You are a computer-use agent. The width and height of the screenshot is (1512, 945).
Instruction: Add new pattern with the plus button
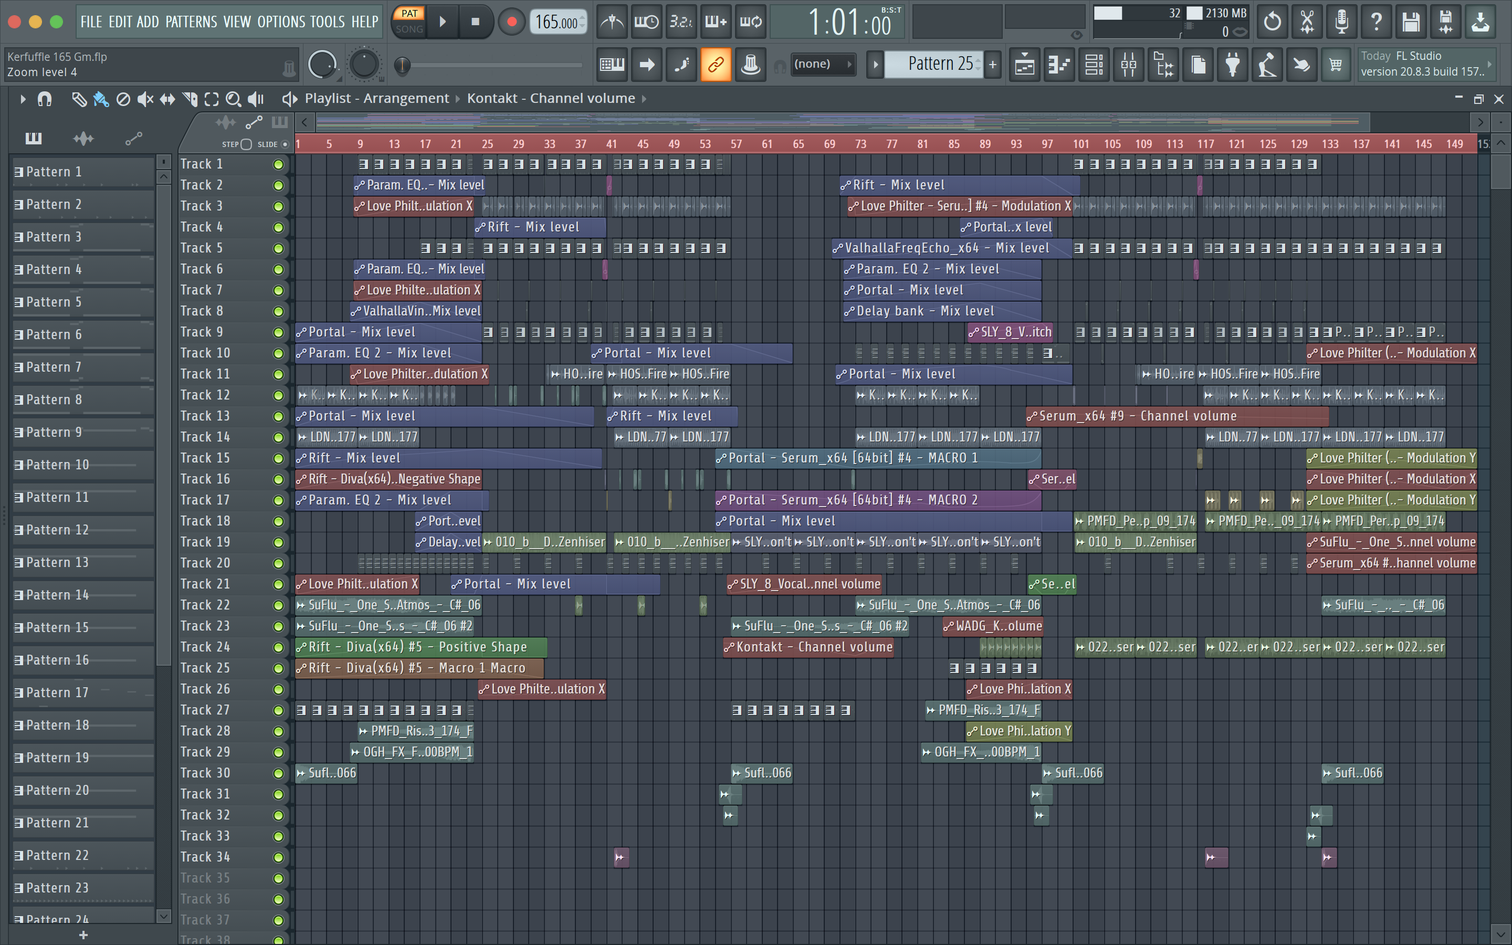[992, 64]
